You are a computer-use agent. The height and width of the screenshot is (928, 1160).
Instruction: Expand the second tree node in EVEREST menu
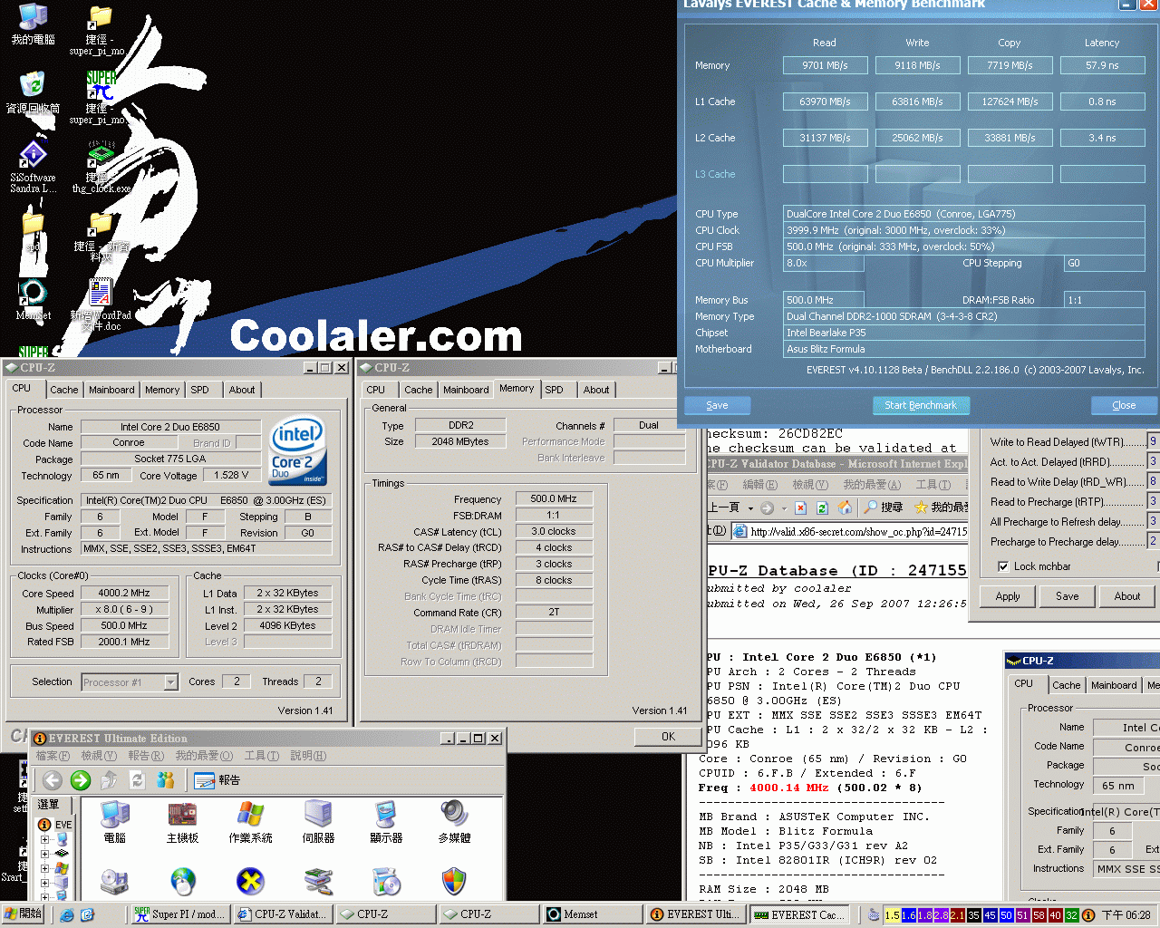(44, 853)
